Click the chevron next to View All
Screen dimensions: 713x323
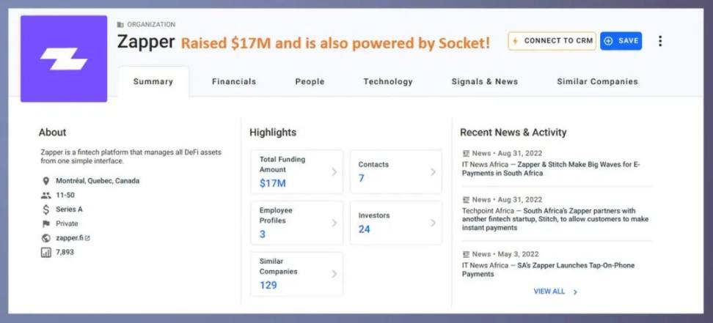pyautogui.click(x=575, y=292)
